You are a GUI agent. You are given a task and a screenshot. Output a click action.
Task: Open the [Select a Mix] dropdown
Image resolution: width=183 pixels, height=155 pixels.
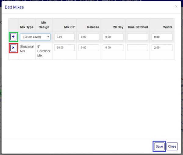click(x=35, y=37)
